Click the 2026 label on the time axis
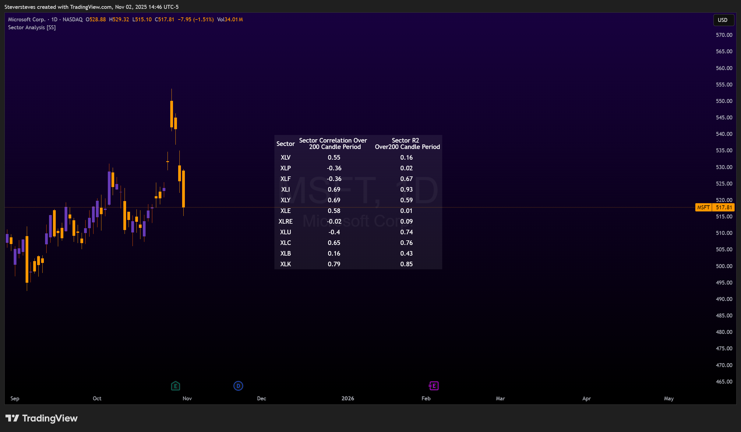741x432 pixels. [348, 398]
